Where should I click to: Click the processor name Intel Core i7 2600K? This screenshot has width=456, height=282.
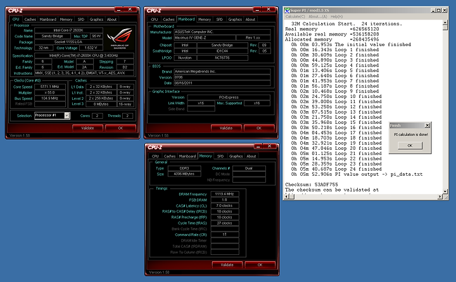68,30
